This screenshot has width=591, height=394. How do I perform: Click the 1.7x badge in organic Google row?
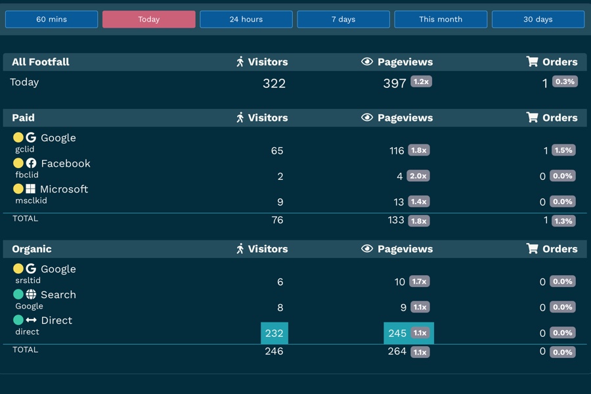click(419, 281)
